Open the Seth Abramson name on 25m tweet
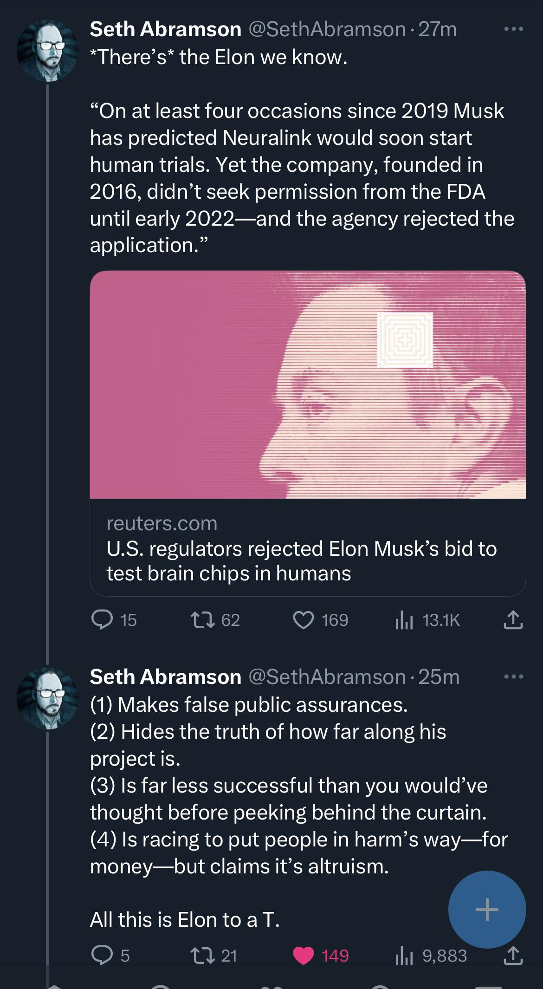 point(166,677)
